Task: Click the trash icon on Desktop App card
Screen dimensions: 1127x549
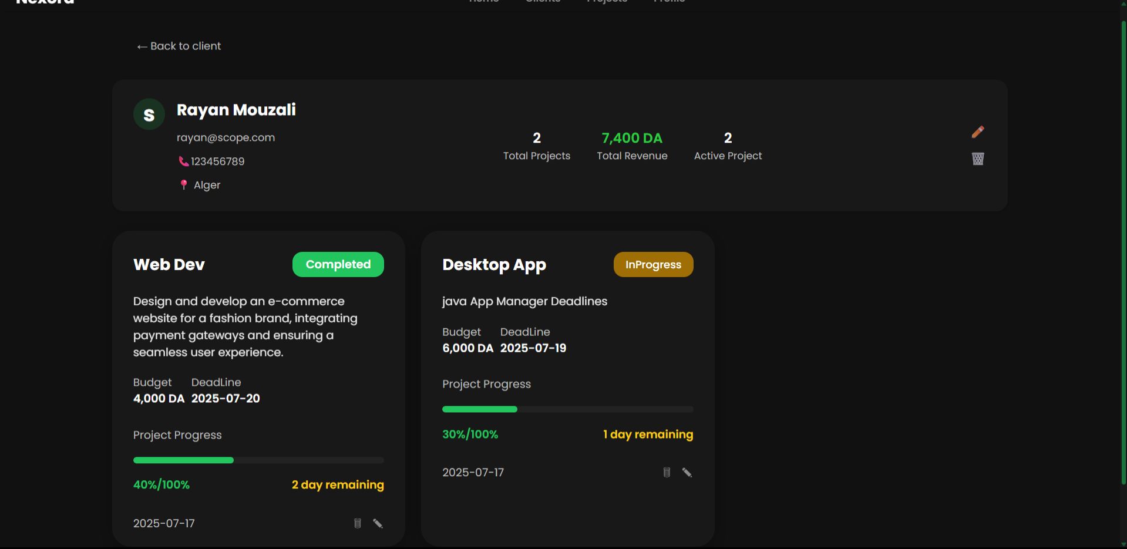Action: pyautogui.click(x=667, y=472)
